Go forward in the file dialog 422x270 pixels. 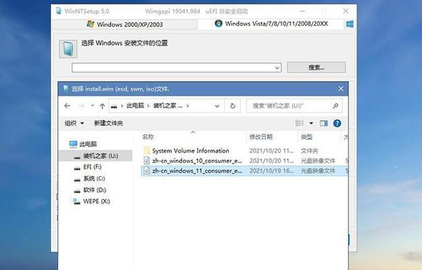tap(81, 106)
